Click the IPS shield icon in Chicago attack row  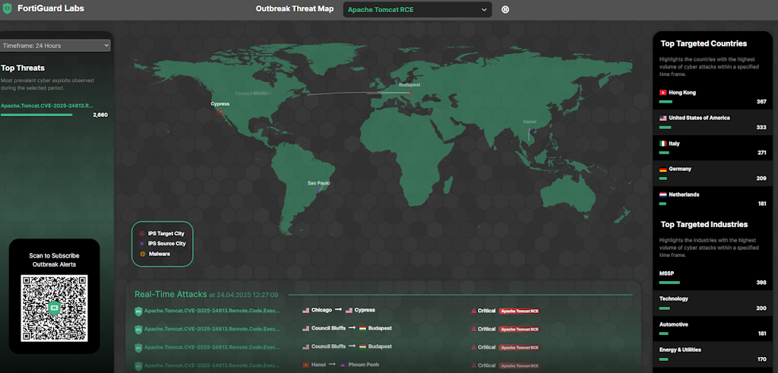point(138,311)
